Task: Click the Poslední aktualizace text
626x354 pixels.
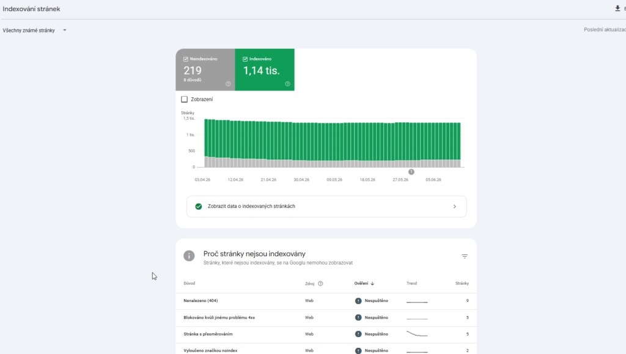Action: point(605,29)
